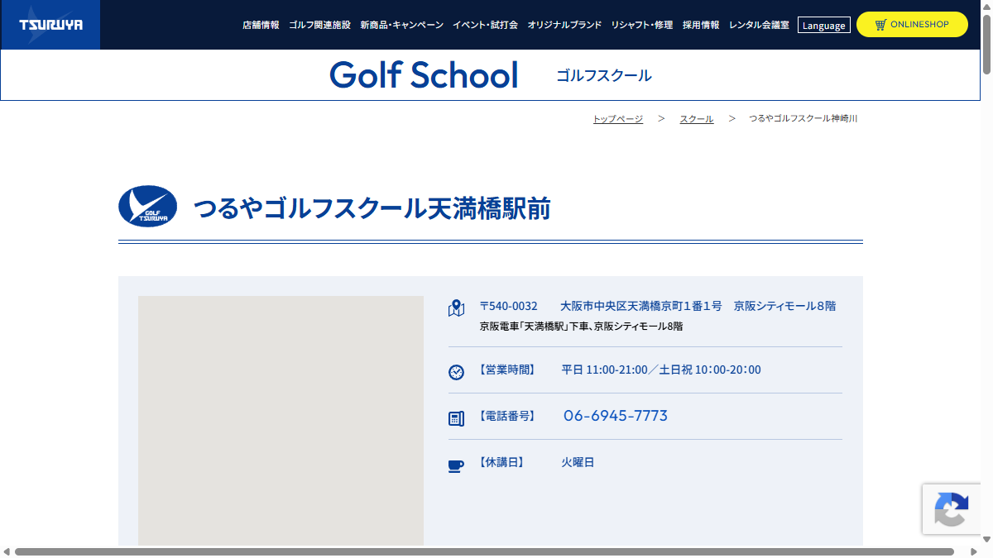Click the scroll-up arrow of vertical scrollbar

point(986,5)
